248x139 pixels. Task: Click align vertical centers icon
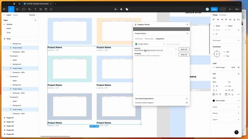(x=230, y=20)
